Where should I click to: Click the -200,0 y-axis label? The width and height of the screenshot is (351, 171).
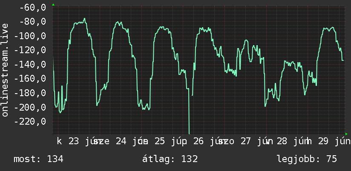(x=30, y=107)
